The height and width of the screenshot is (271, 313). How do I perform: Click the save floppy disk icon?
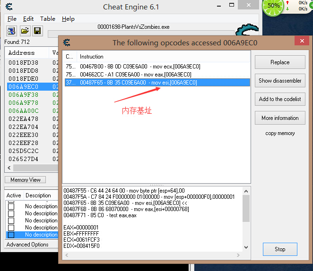37,31
